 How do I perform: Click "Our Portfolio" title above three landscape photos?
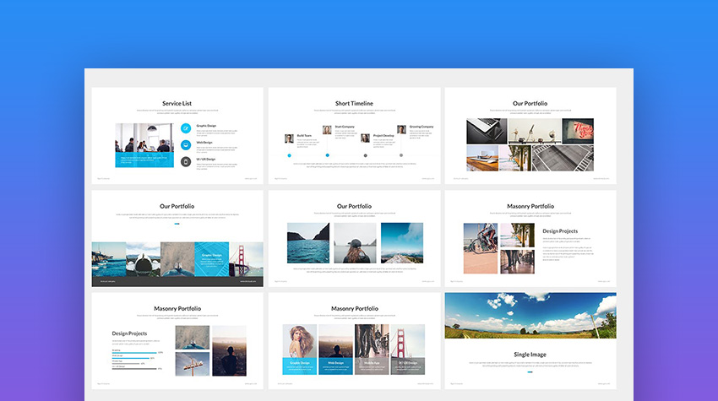click(354, 207)
